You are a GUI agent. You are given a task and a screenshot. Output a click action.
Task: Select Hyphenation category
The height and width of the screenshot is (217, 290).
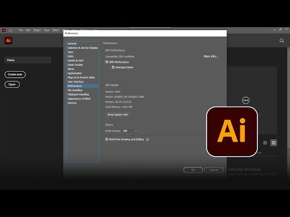[83, 73]
